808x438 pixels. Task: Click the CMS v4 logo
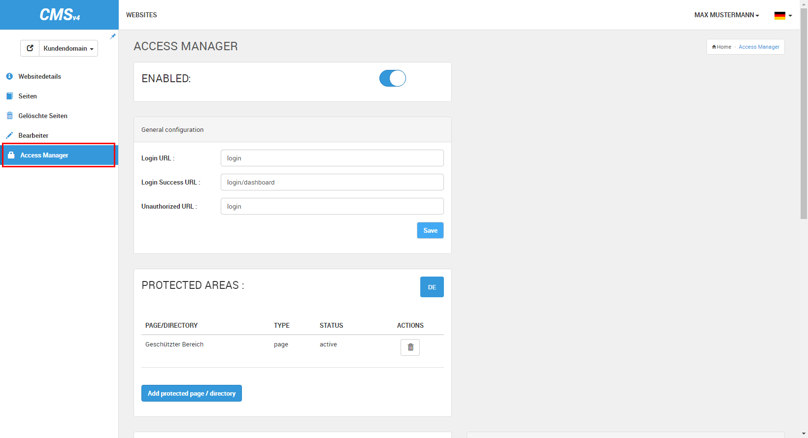pos(59,15)
